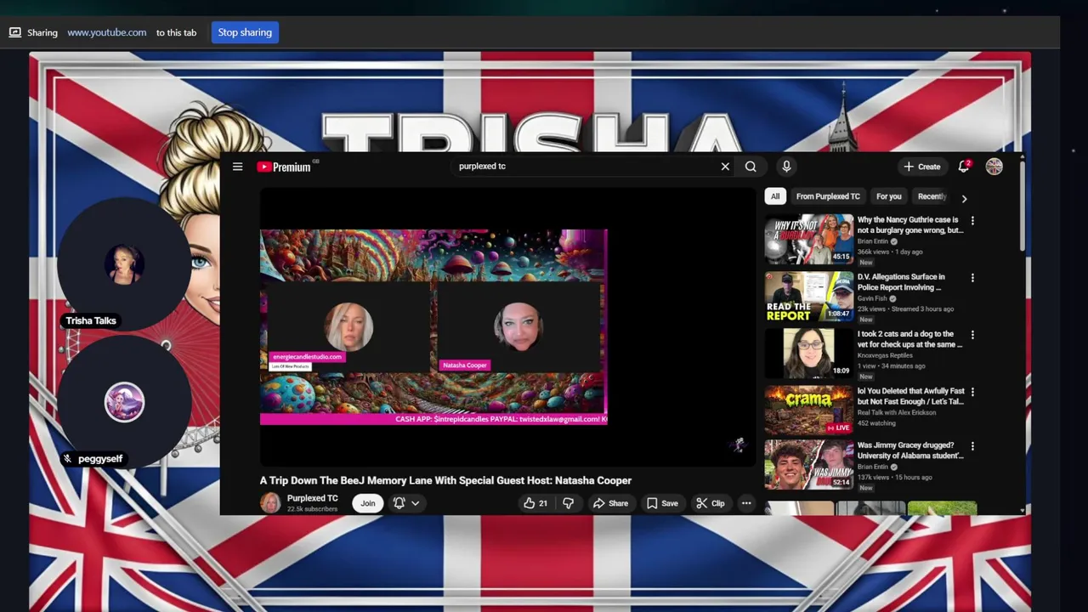1088x612 pixels.
Task: Select the From Purplexed TC chip
Action: tap(828, 196)
